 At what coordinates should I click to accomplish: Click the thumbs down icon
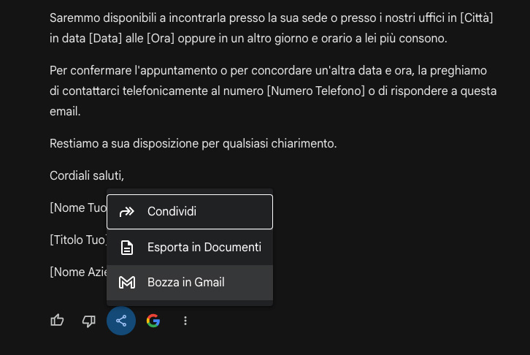coord(89,321)
